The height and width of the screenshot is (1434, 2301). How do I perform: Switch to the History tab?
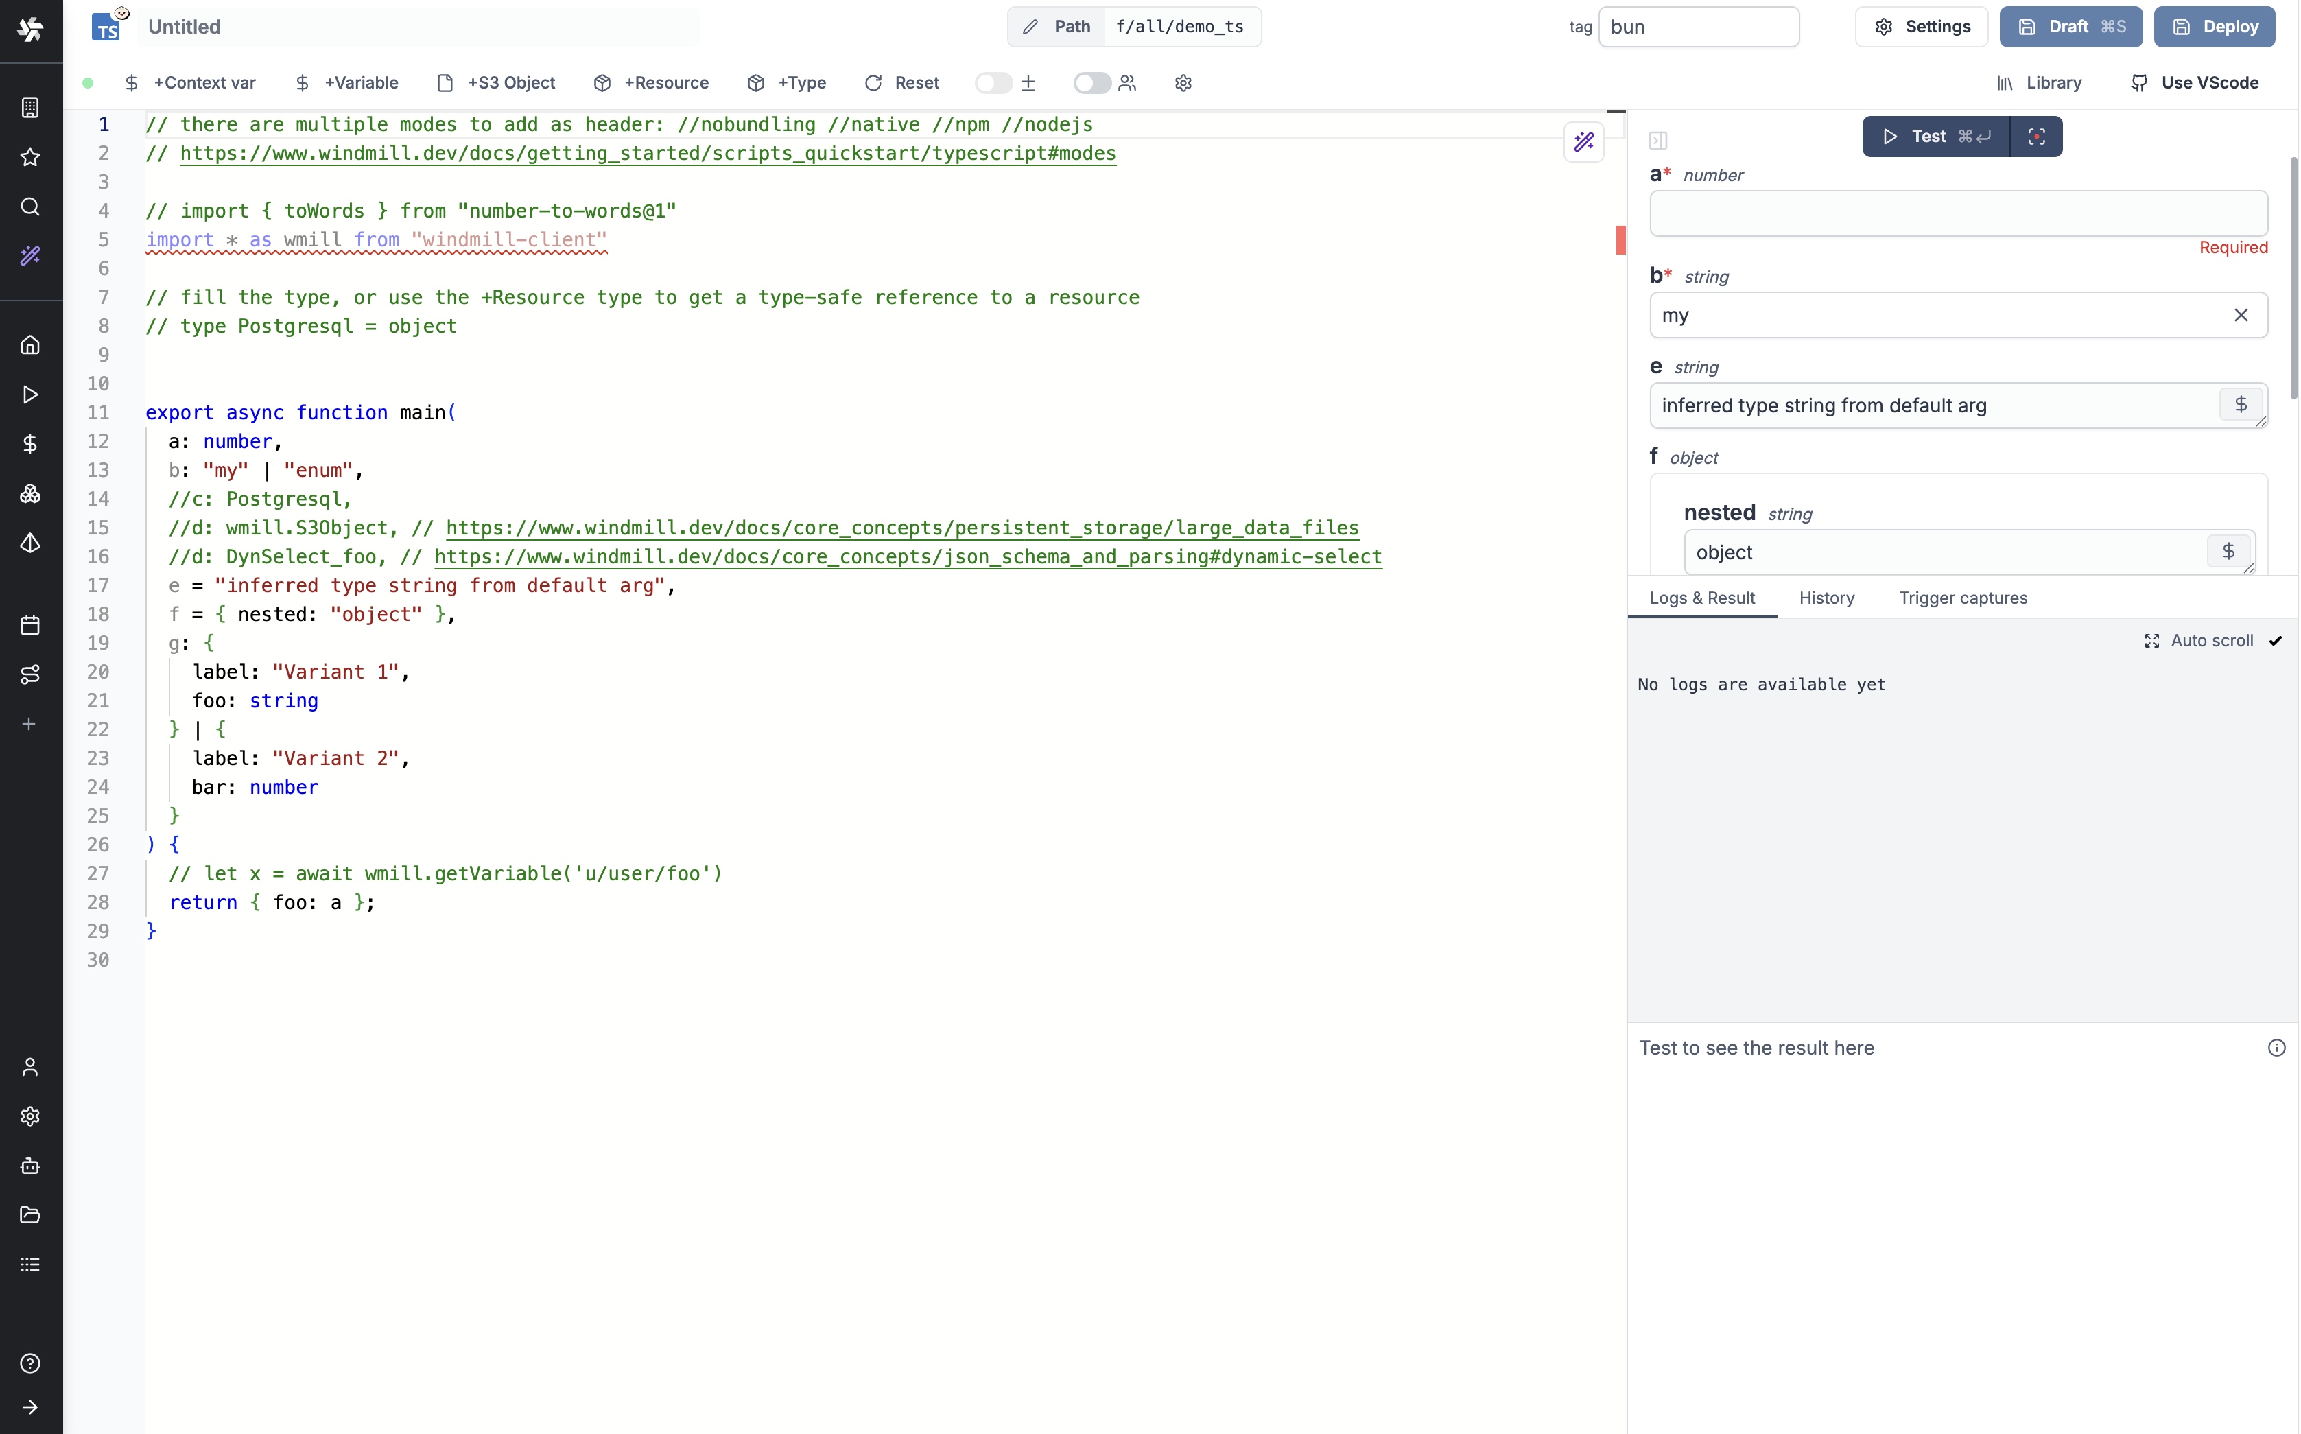pos(1826,598)
